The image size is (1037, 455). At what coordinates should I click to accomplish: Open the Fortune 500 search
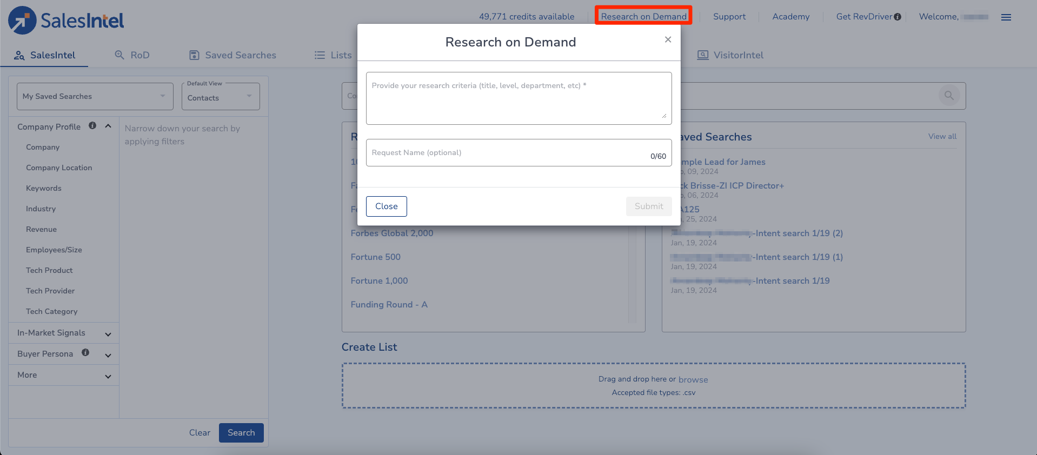click(x=376, y=257)
